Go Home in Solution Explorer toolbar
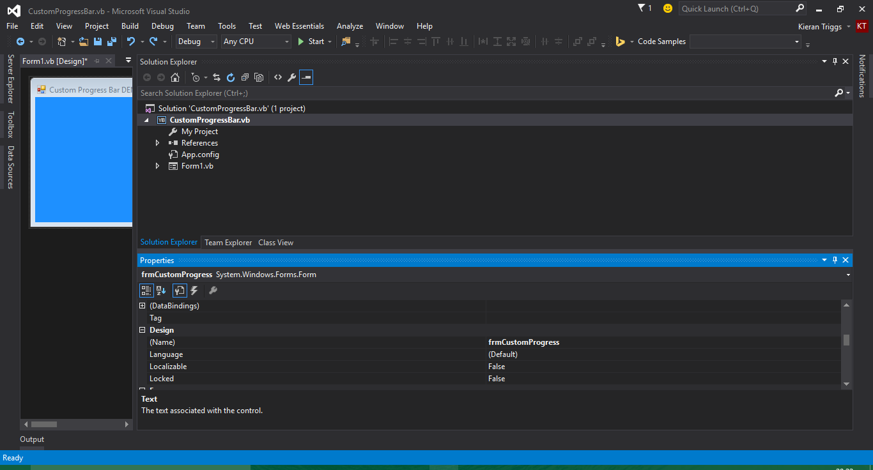The width and height of the screenshot is (873, 470). point(175,77)
